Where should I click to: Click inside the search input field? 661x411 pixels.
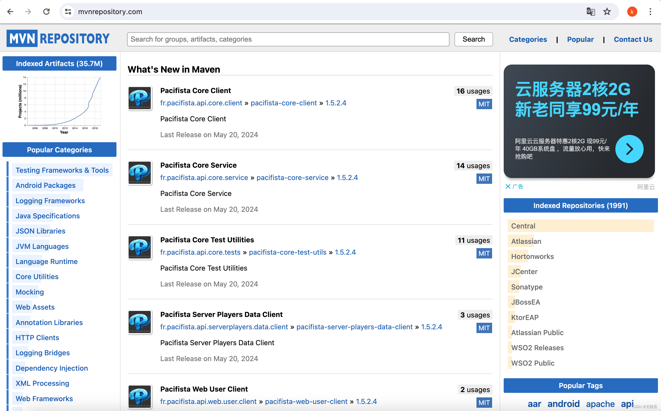288,39
